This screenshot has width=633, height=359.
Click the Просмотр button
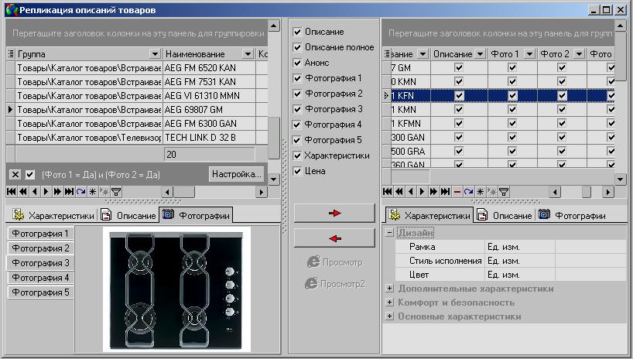334,262
